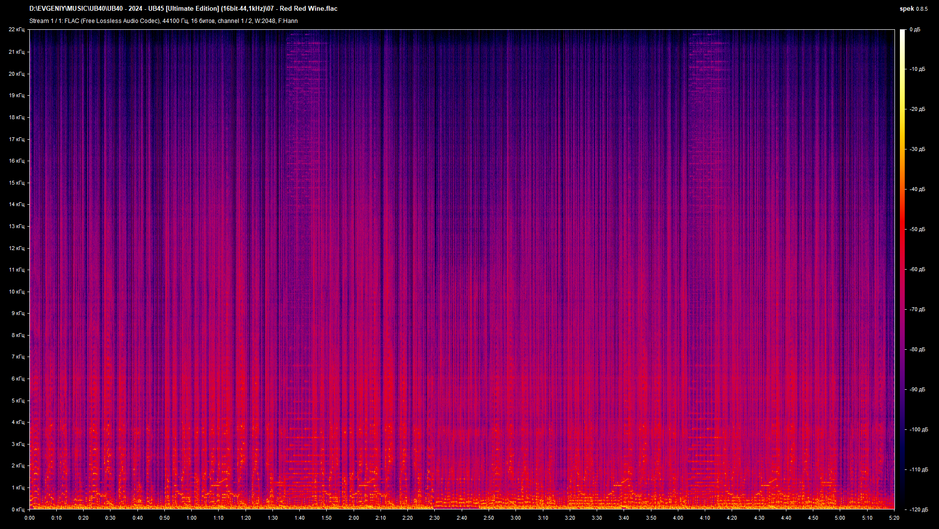Click the -120 дБ level scale label
This screenshot has width=939, height=529.
pyautogui.click(x=918, y=509)
